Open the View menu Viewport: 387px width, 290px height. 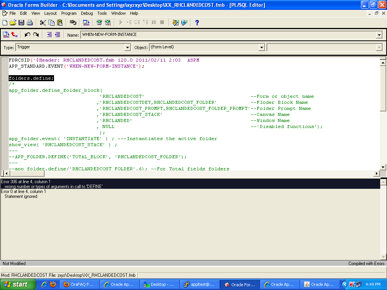point(36,13)
